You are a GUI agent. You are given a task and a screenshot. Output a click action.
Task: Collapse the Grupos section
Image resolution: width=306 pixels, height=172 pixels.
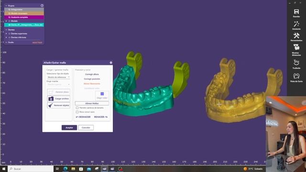click(6, 6)
